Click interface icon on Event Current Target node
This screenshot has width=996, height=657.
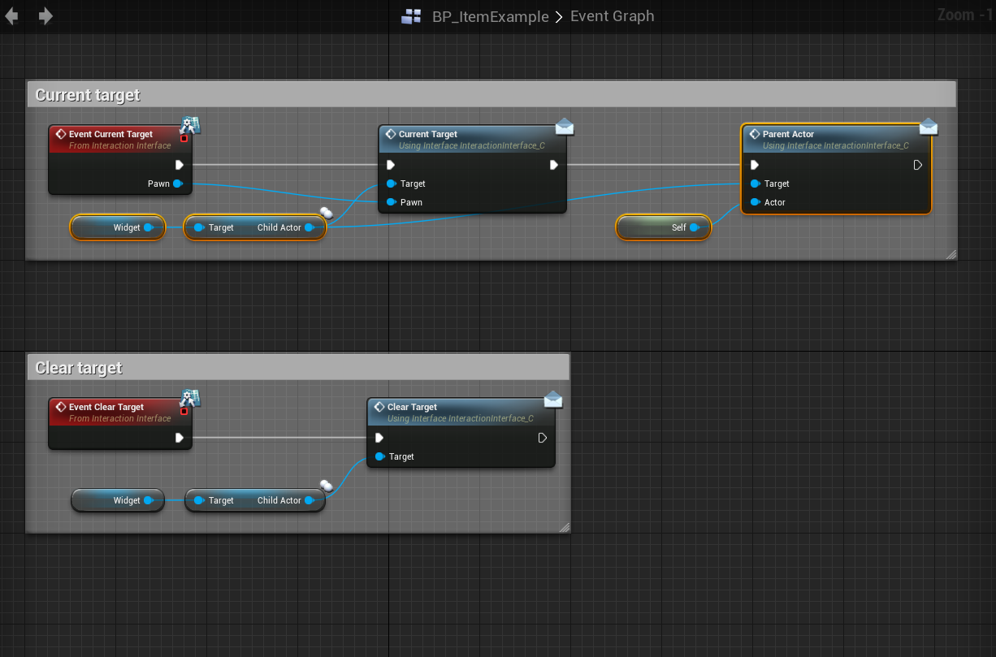[x=191, y=125]
